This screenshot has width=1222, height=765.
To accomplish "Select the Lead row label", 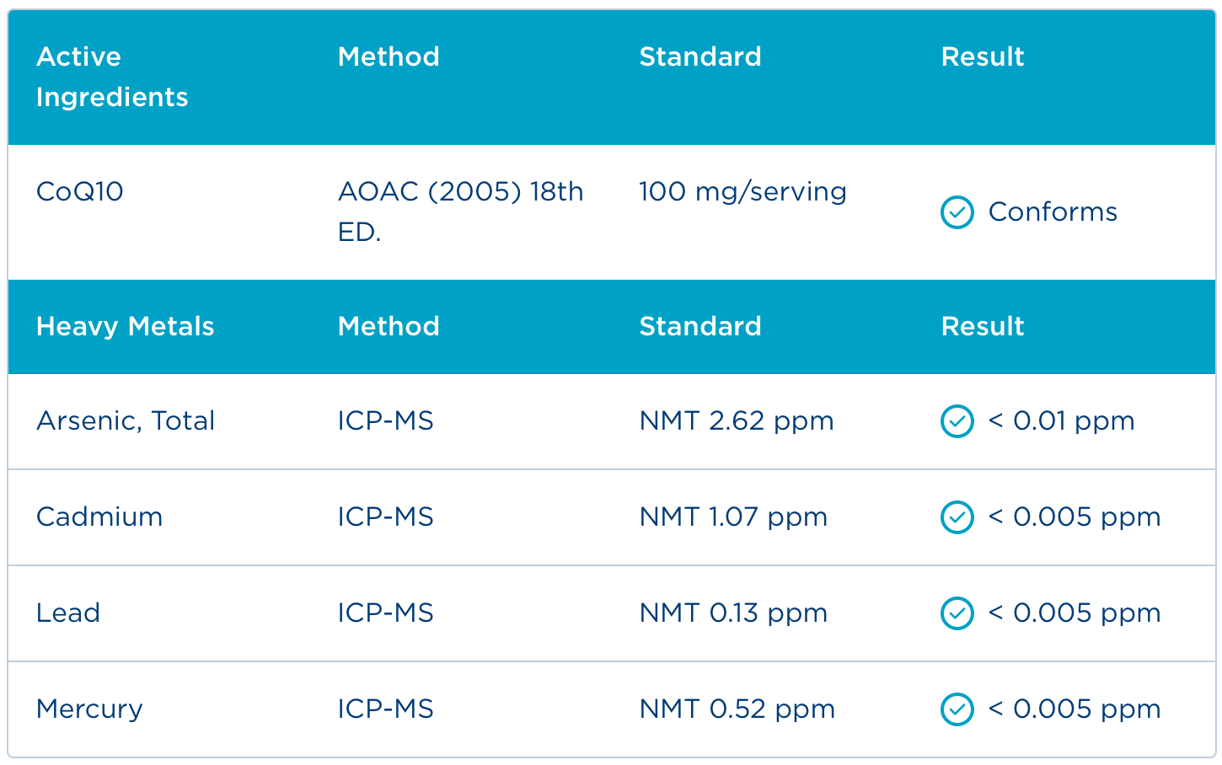I will (68, 613).
